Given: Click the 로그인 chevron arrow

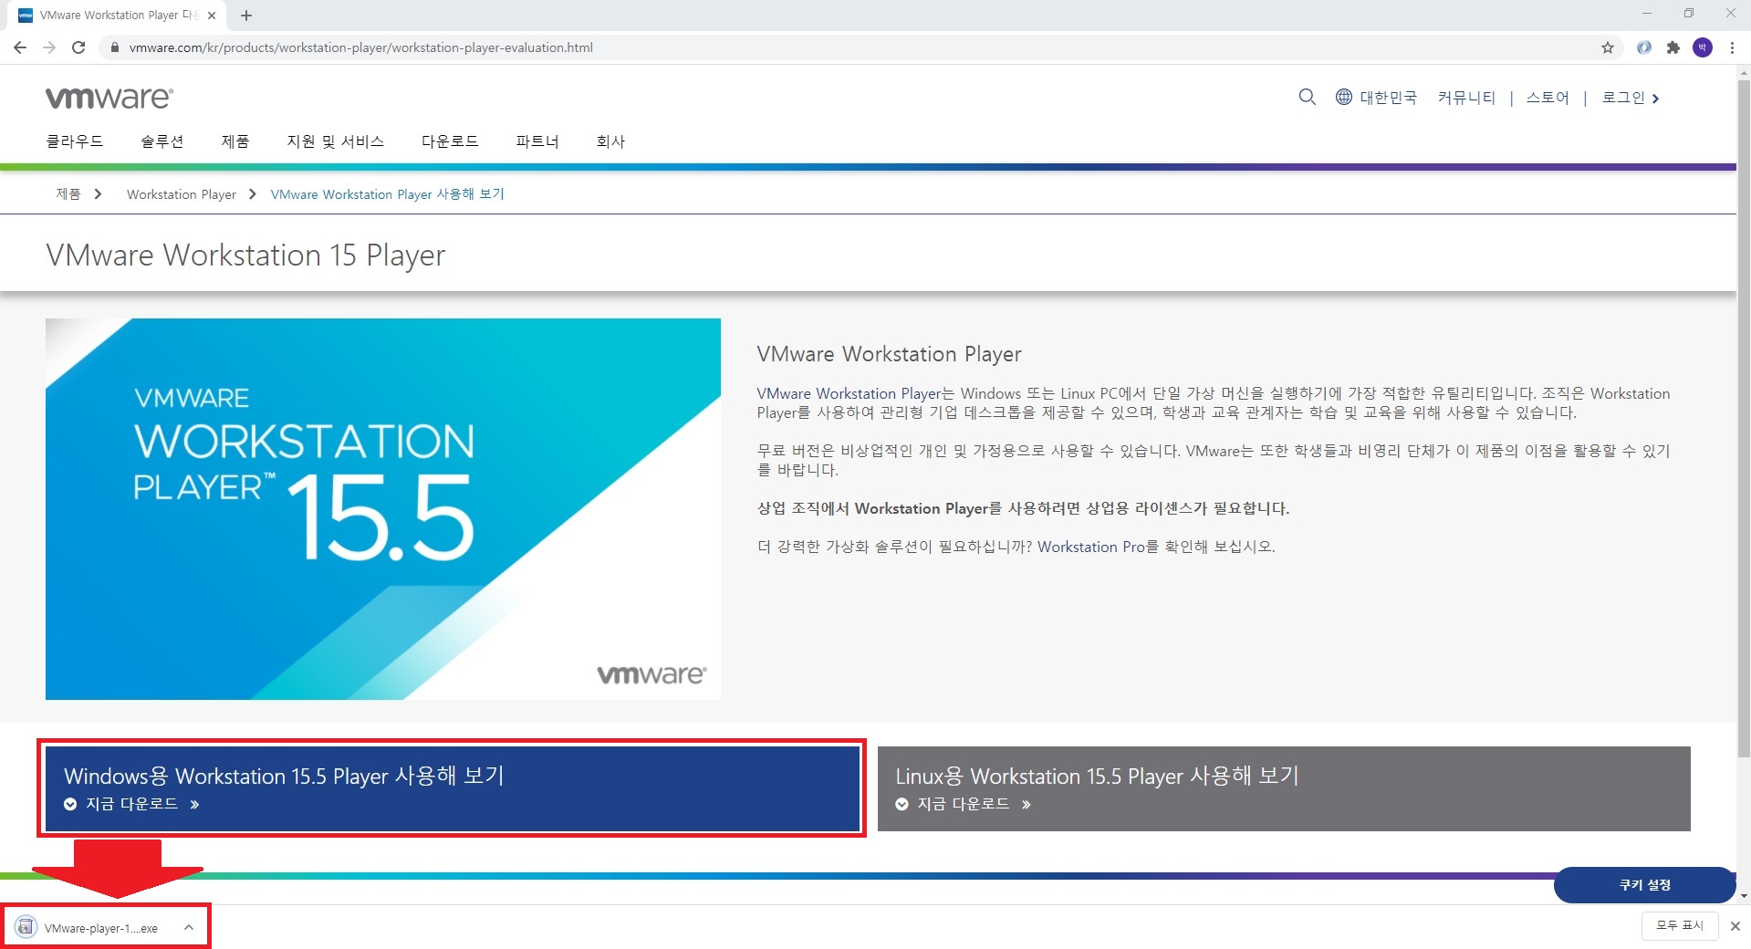Looking at the screenshot, I should [1655, 99].
